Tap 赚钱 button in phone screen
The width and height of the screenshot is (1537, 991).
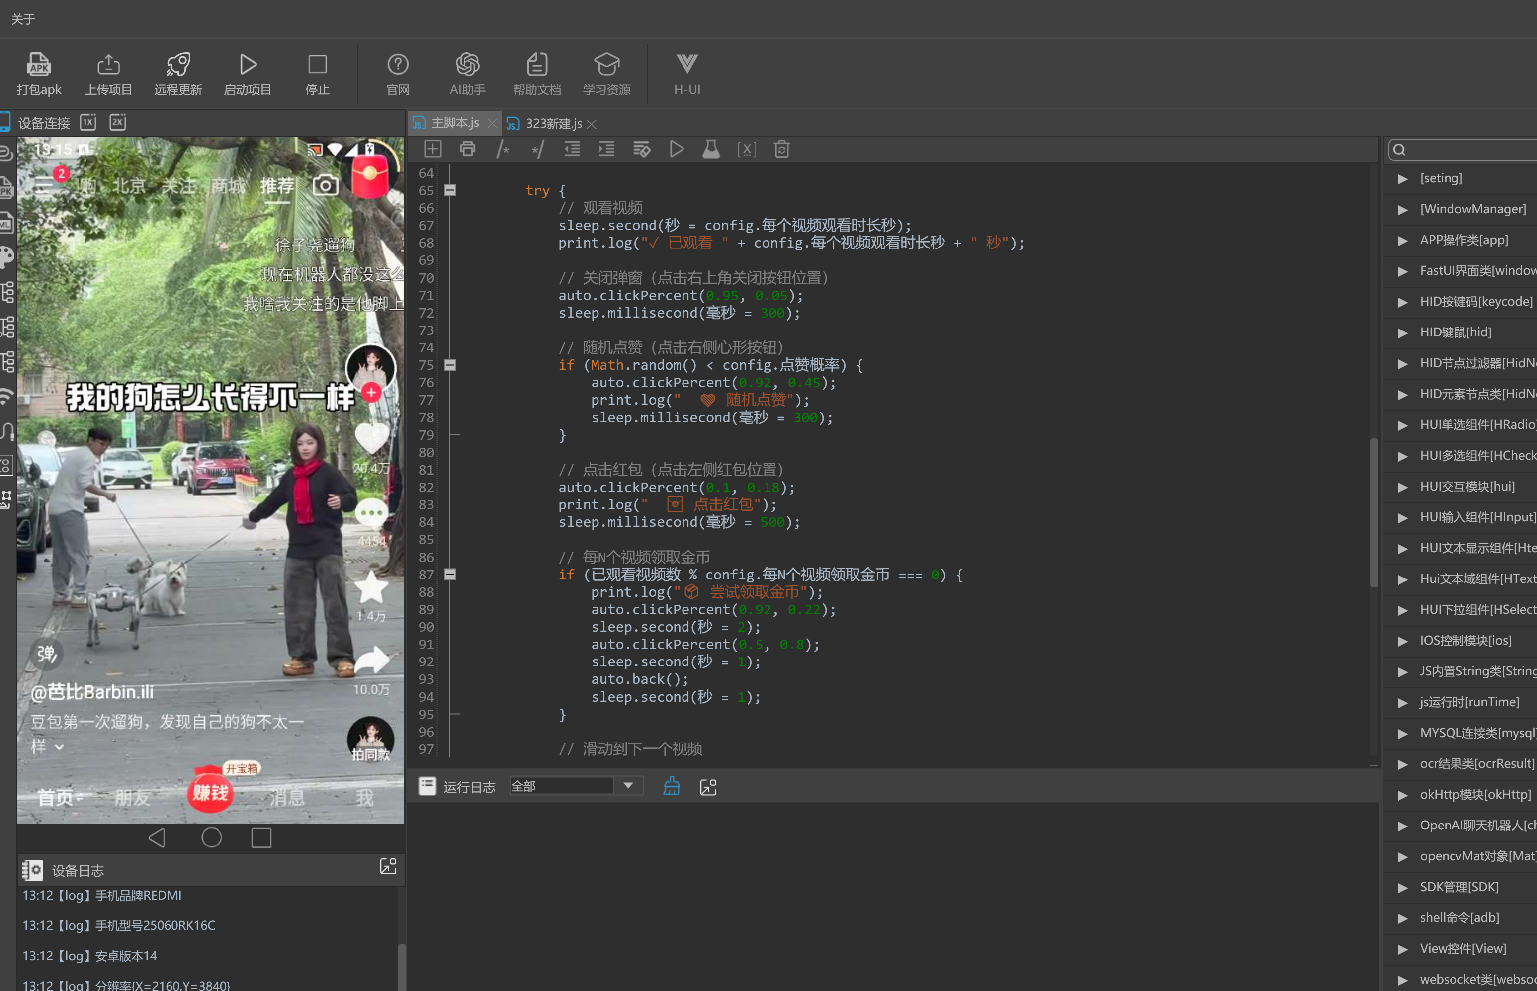[210, 793]
